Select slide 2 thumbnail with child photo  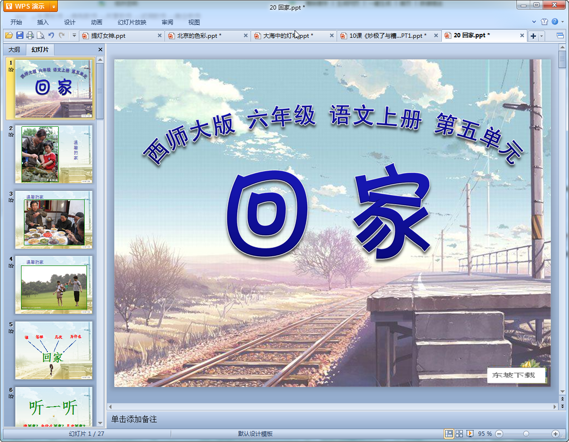point(54,154)
